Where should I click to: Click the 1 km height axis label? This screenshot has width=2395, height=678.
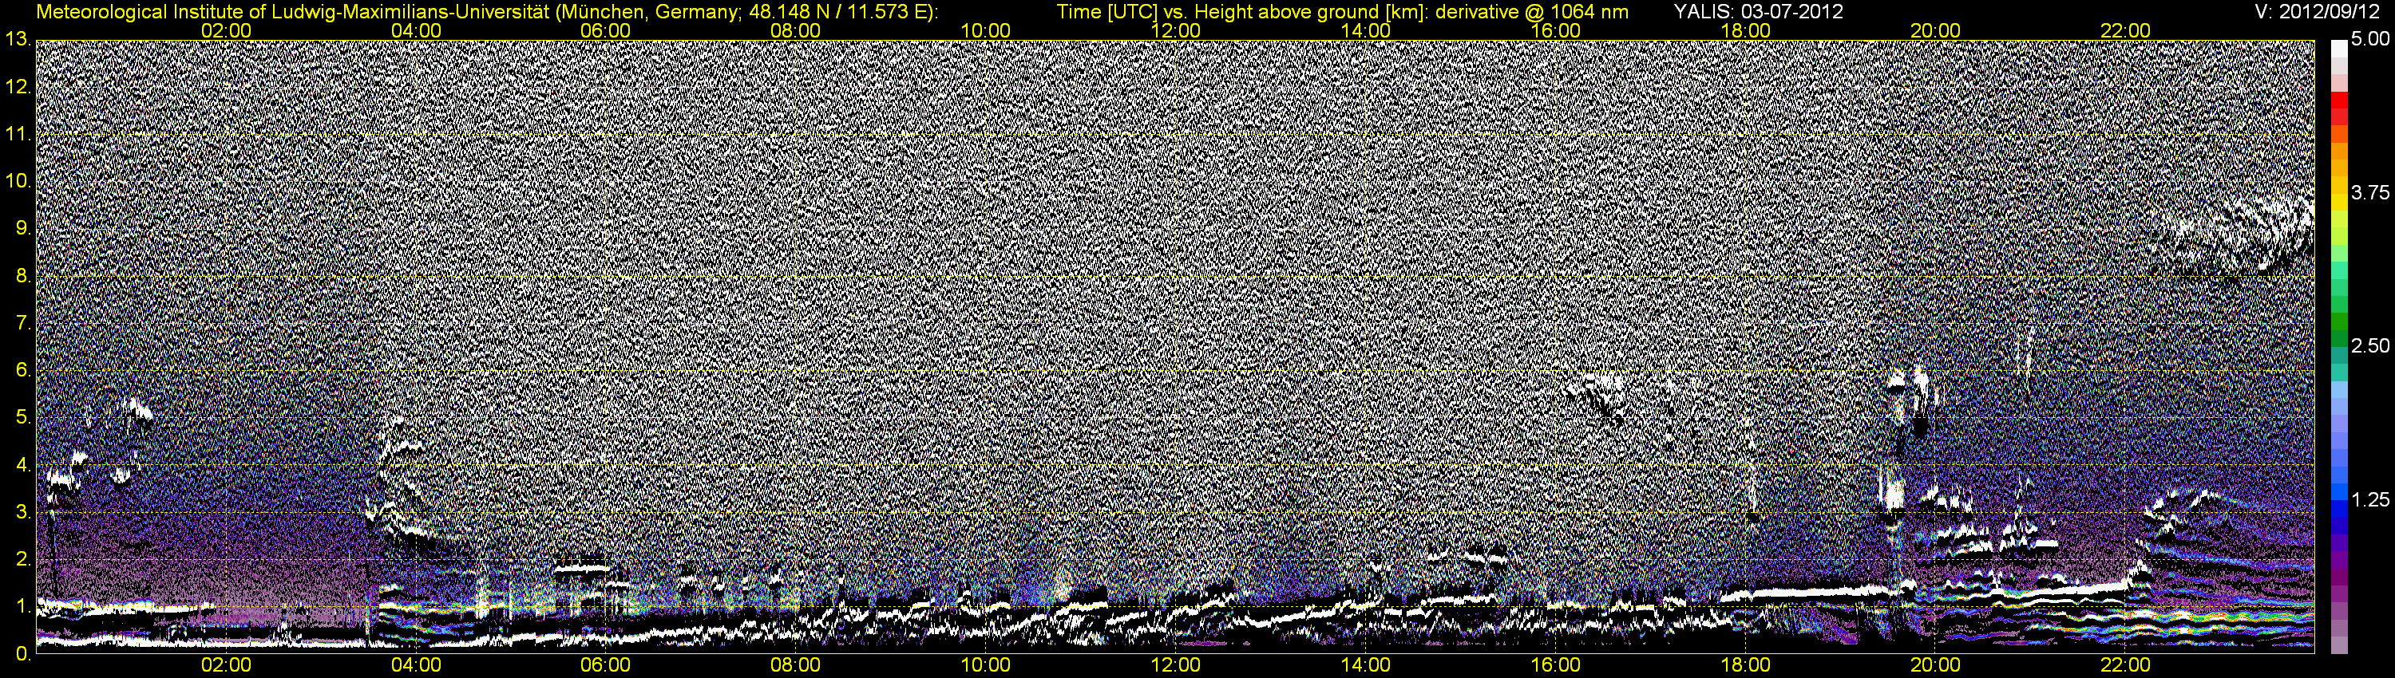pyautogui.click(x=22, y=606)
